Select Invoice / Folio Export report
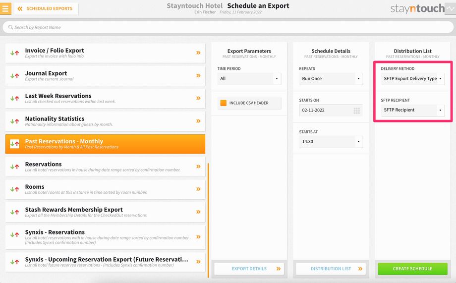Image resolution: width=456 pixels, height=283 pixels. [x=105, y=53]
